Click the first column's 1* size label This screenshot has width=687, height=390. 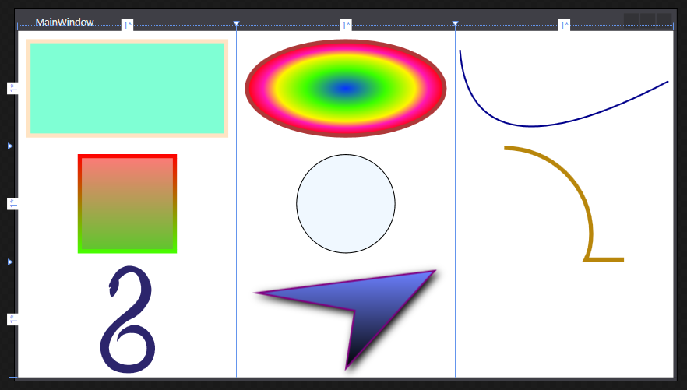click(x=127, y=26)
